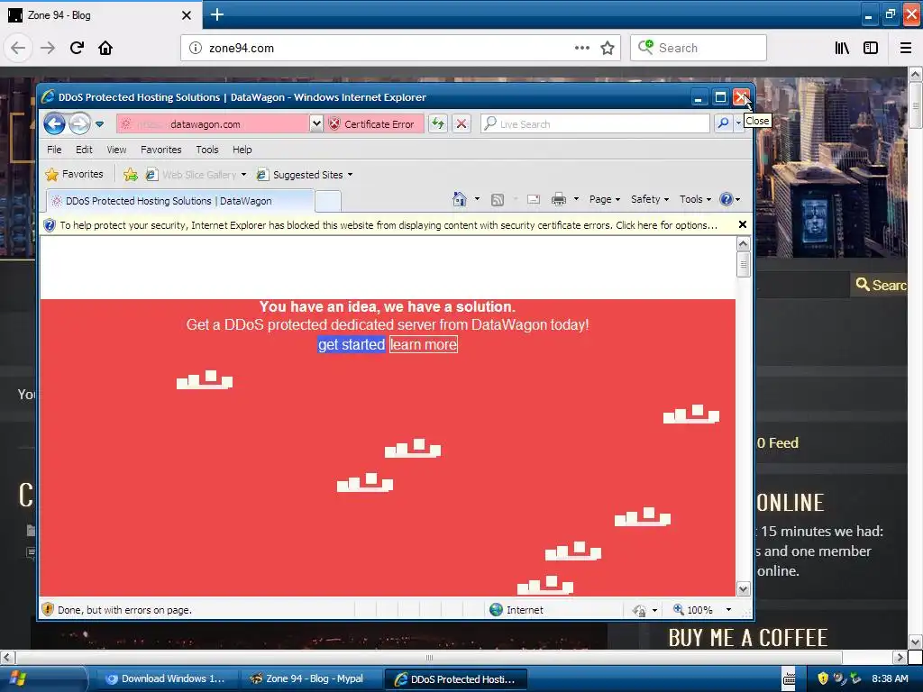Image resolution: width=923 pixels, height=692 pixels.
Task: Click the learn more link
Action: pyautogui.click(x=424, y=345)
